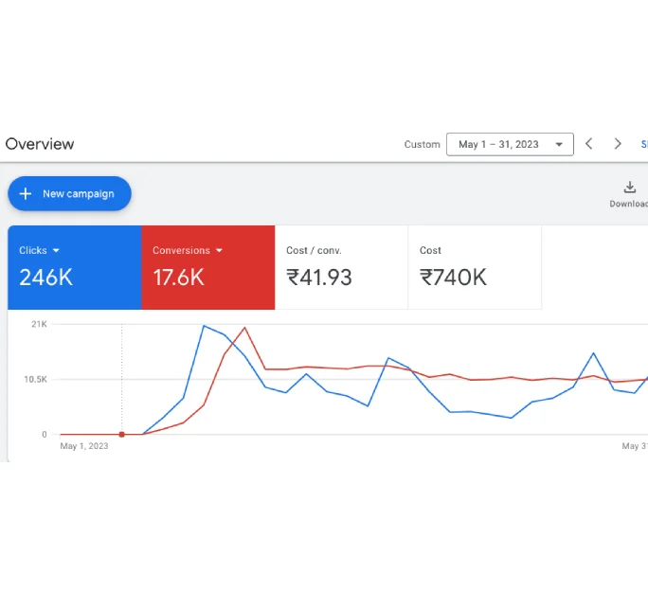Click the red conversions line peak

[x=244, y=328]
